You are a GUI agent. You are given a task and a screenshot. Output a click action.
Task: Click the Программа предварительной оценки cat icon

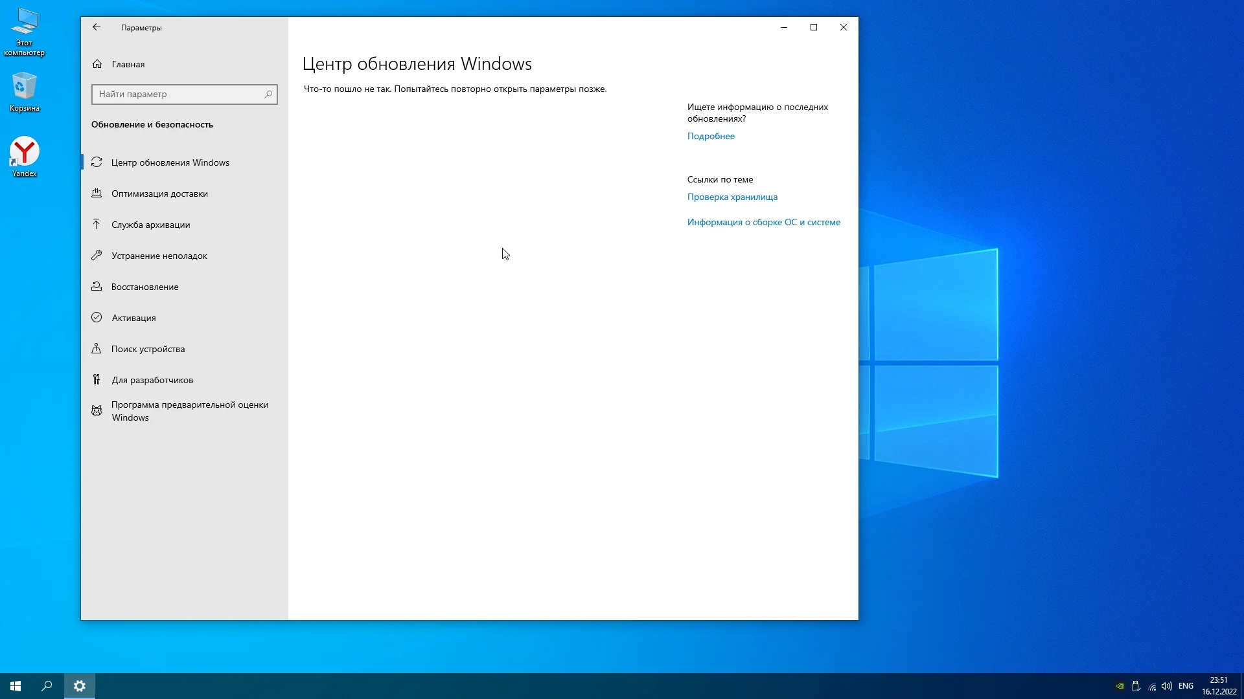(97, 411)
